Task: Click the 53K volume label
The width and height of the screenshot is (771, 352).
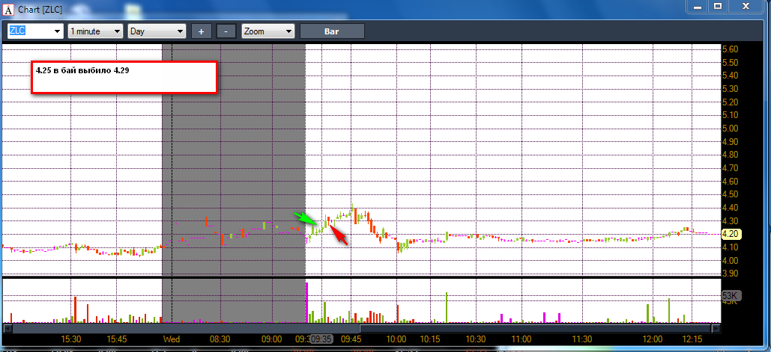Action: 730,296
